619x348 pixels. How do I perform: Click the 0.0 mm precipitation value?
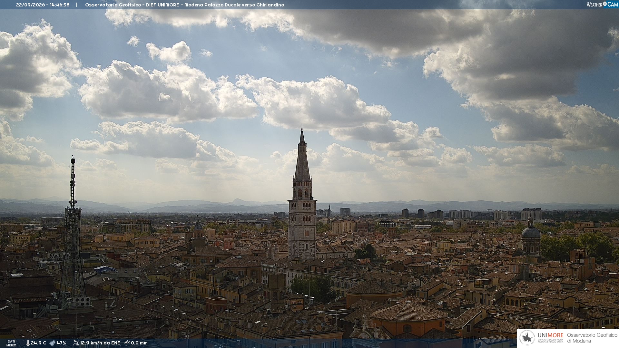point(139,343)
